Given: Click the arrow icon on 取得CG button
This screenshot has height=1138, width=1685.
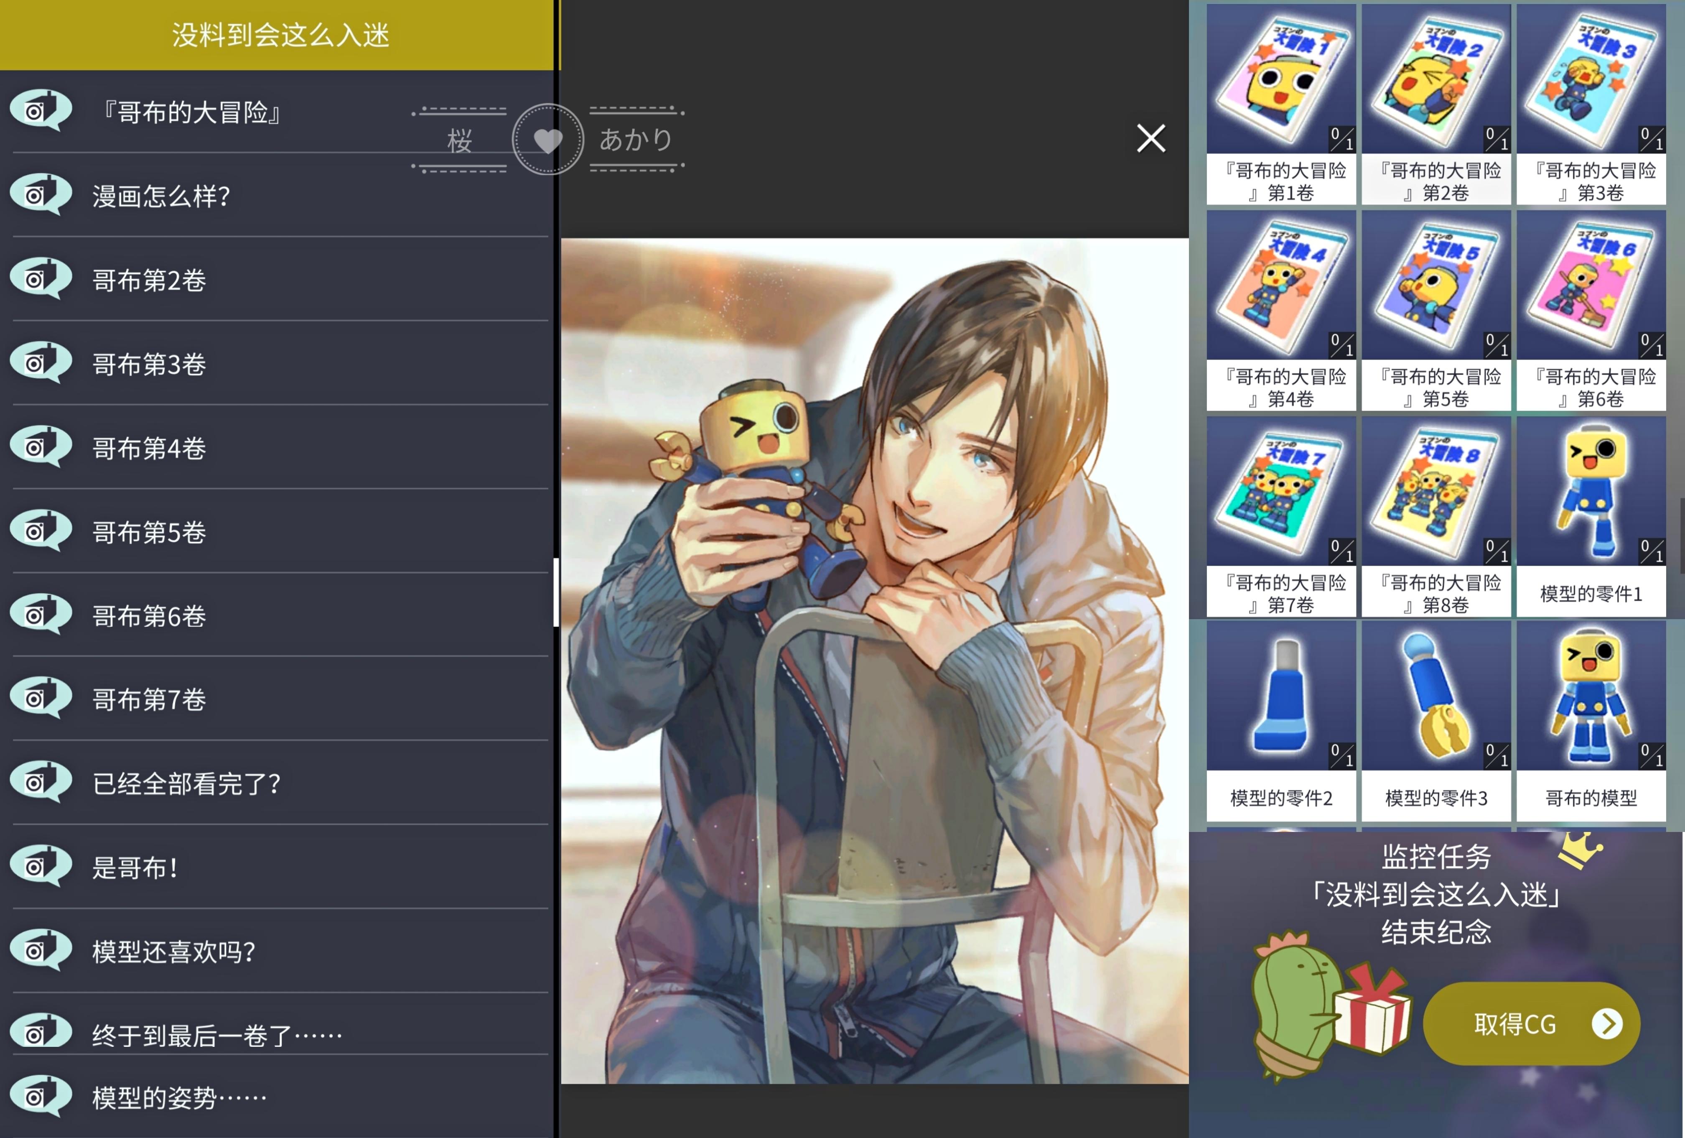Looking at the screenshot, I should (x=1607, y=1023).
